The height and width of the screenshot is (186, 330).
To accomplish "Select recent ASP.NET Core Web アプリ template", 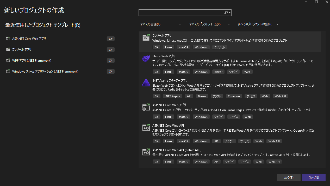I will pos(29,39).
